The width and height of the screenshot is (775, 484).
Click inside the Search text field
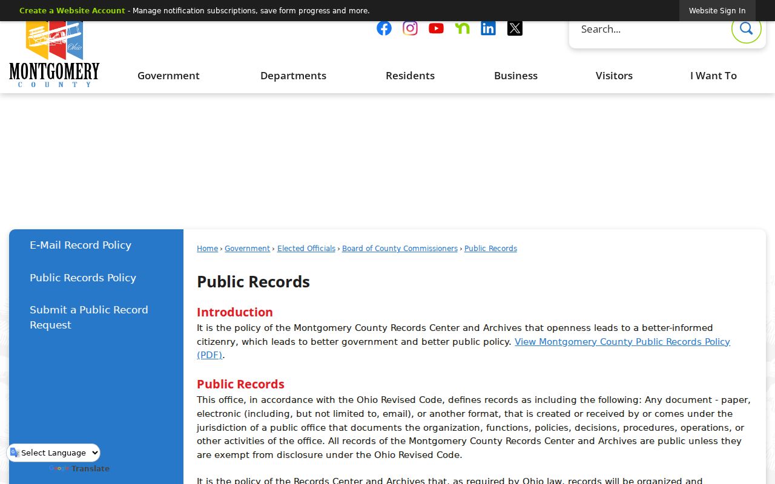(651, 29)
